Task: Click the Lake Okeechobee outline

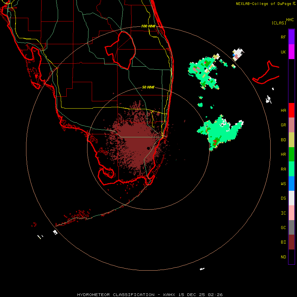Action: click(120, 50)
